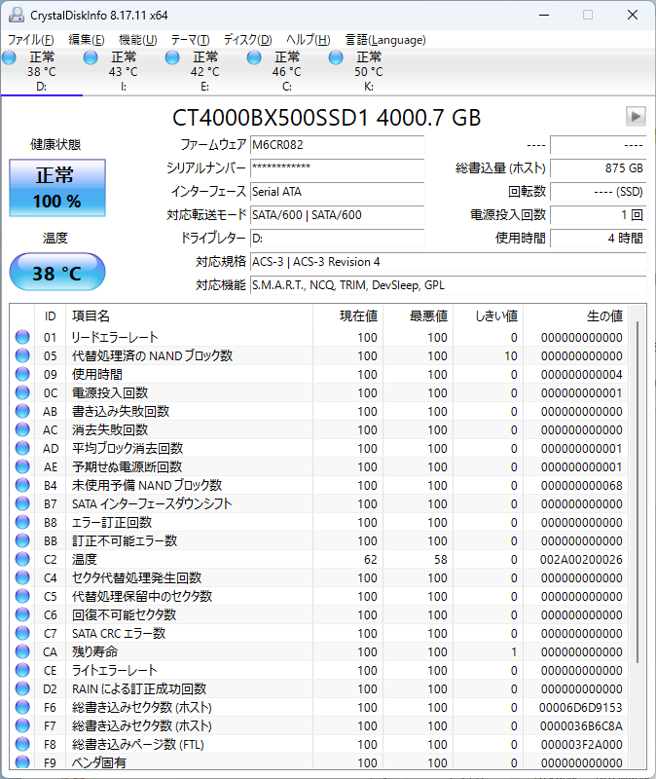The width and height of the screenshot is (656, 779).
Task: Click status orb for attribute AC 消去失敗回数
Action: click(22, 429)
